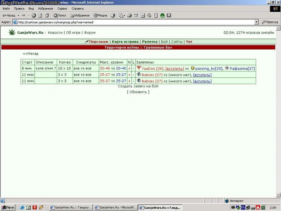Open the Search (Поиск) toolbar button

pyautogui.click(x=60, y=16)
